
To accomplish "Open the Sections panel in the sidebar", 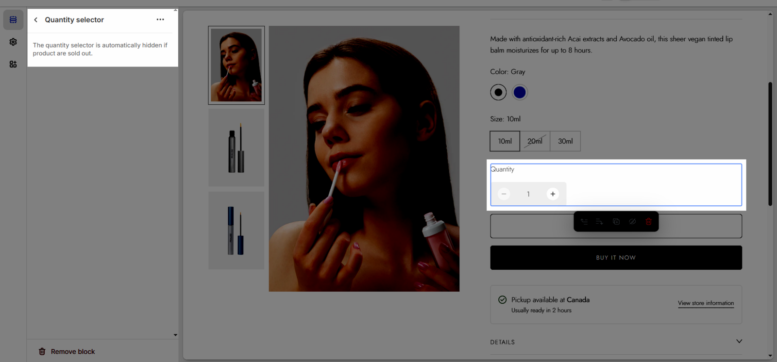I will click(x=13, y=20).
